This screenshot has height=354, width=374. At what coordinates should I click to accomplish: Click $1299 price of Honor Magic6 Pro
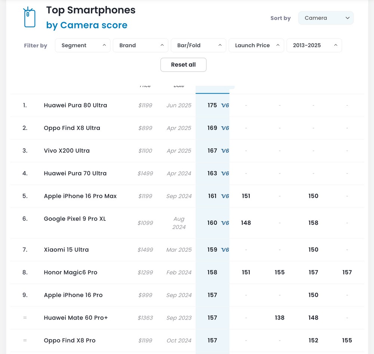click(x=145, y=272)
